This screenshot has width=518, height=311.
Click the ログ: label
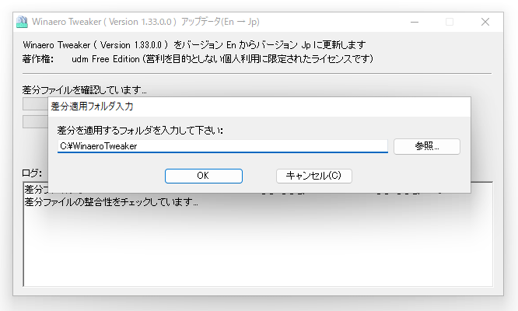(32, 173)
